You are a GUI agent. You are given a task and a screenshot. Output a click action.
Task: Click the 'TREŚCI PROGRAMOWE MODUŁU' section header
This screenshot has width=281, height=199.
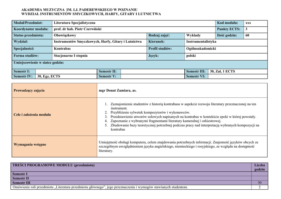[x=54, y=165]
